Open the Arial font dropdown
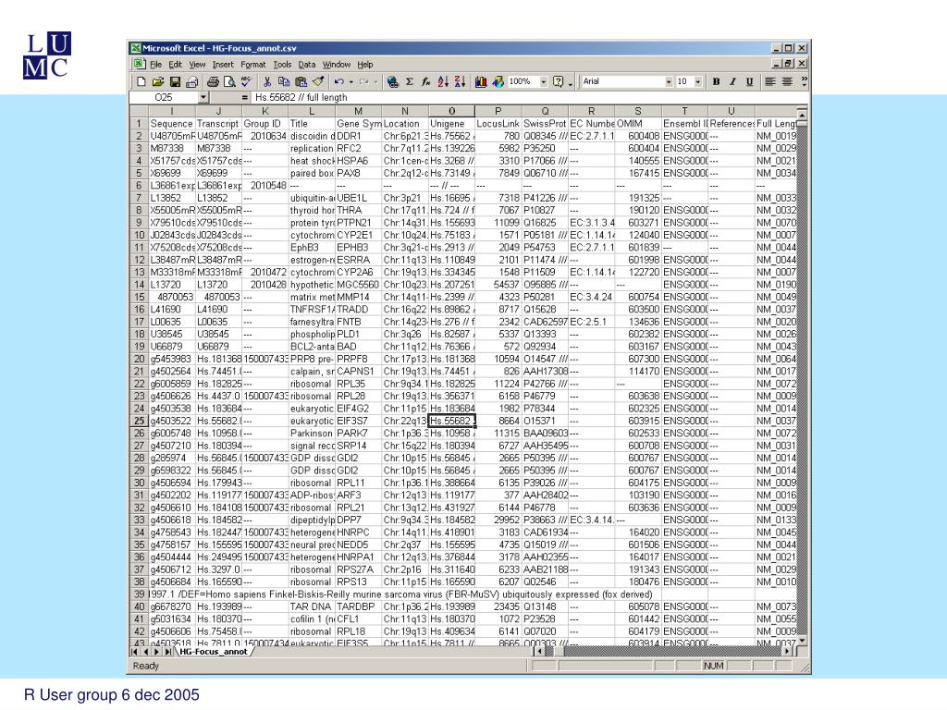This screenshot has height=710, width=947. coord(669,81)
